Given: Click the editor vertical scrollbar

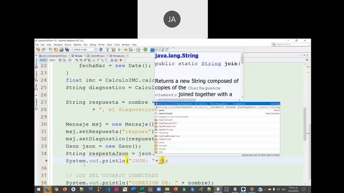Looking at the screenshot, I should [x=305, y=124].
